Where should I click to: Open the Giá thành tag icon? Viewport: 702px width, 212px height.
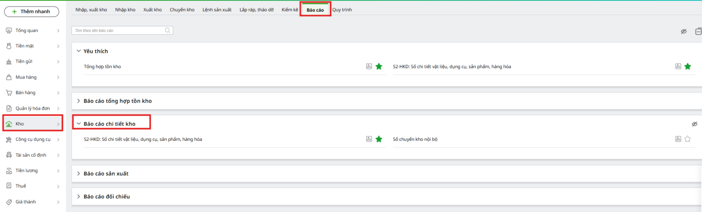pos(9,202)
